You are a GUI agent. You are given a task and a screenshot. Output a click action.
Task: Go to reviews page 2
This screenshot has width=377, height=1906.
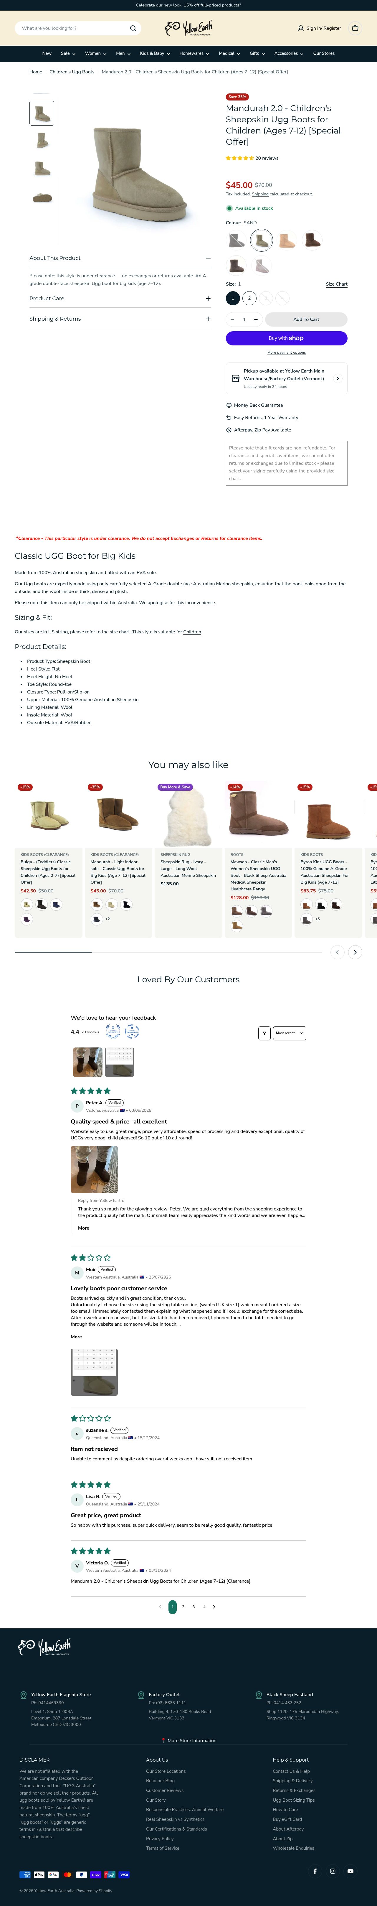183,1607
